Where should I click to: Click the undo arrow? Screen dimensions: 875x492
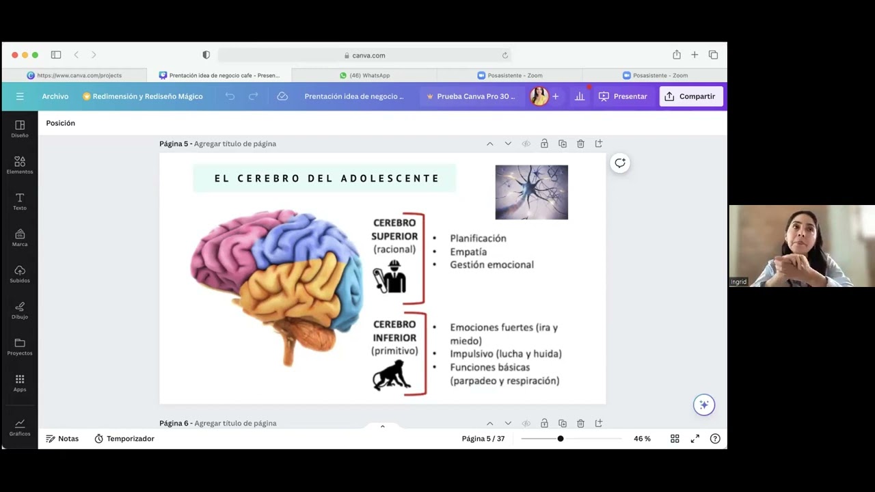(x=230, y=96)
